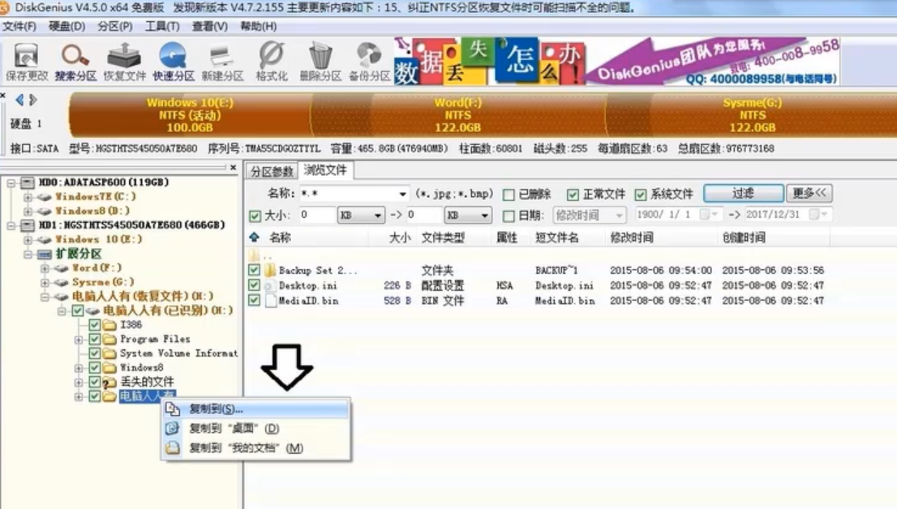Click the 保存更改 save changes toolbar icon
The width and height of the screenshot is (897, 509).
click(27, 62)
